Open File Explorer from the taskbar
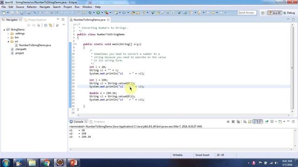Image resolution: width=298 pixels, height=167 pixels. (32, 163)
